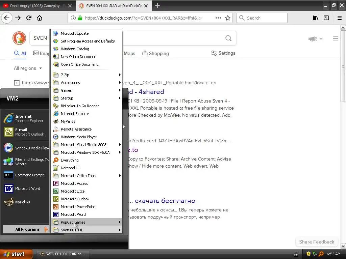Launch BitLocker To Go Reader
This screenshot has width=346, height=259.
(86, 106)
